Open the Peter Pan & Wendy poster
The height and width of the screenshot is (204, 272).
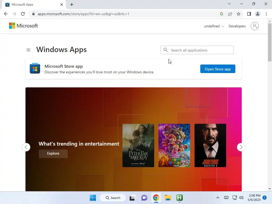pos(138,145)
